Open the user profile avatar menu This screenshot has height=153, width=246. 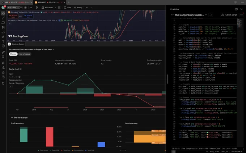[x=3, y=7]
